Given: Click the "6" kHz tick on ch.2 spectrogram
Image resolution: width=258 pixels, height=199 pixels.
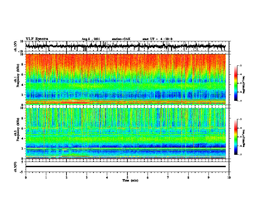Looking at the screenshot, I should coord(22,128).
